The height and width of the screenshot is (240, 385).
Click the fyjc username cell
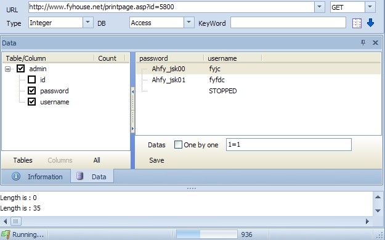click(215, 69)
